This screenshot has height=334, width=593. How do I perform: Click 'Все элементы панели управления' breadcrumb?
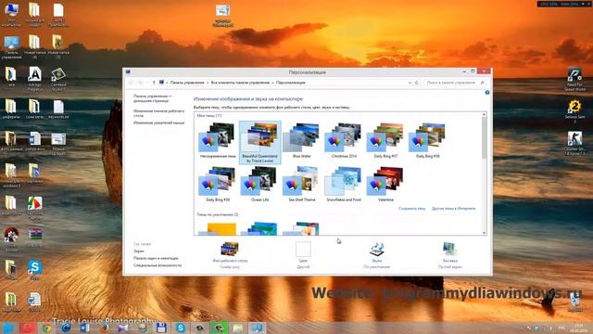tap(240, 83)
